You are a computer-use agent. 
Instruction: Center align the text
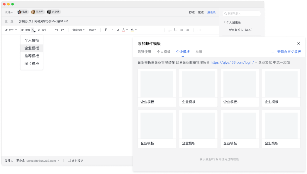click(x=153, y=30)
